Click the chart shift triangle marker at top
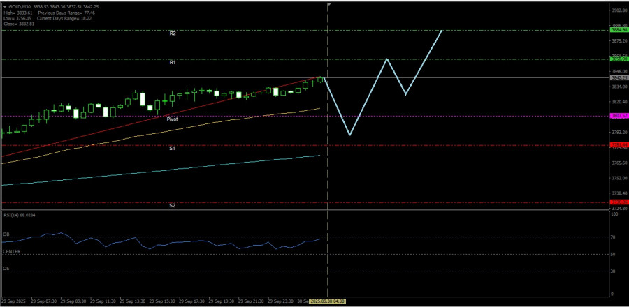629x307 pixels. click(328, 5)
